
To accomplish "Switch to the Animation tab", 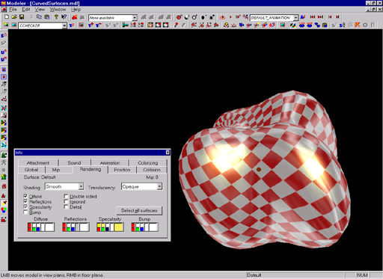I will click(110, 163).
